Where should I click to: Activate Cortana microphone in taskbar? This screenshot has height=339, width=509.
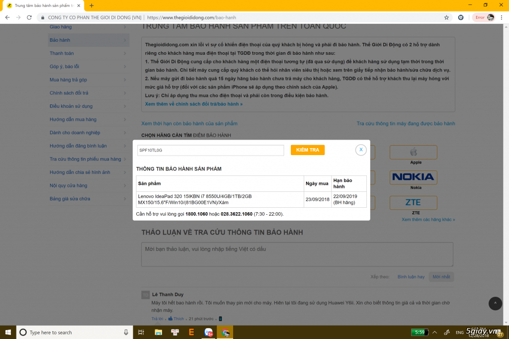126,332
